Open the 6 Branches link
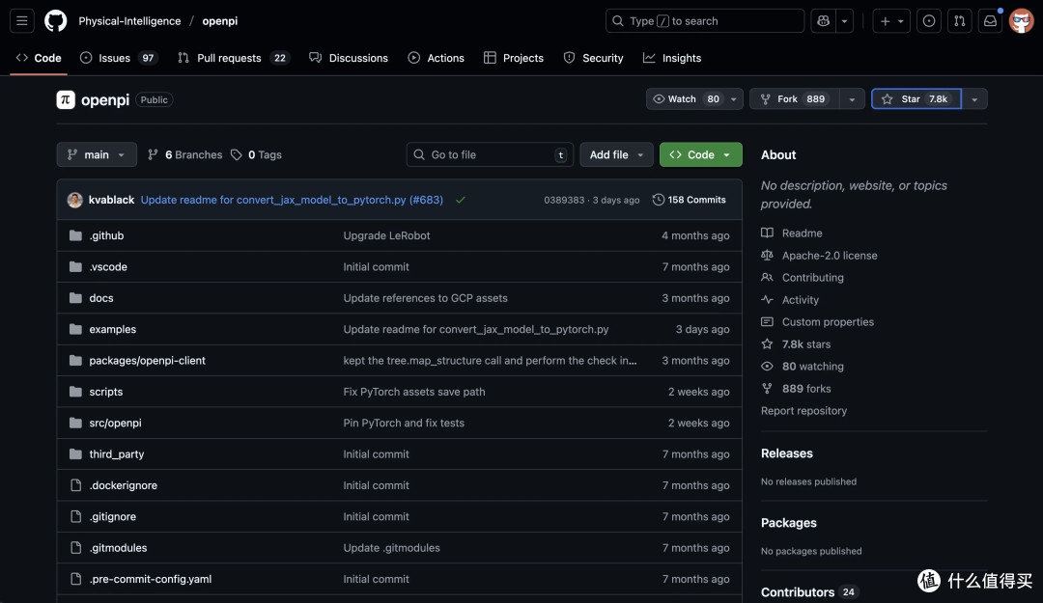The width and height of the screenshot is (1043, 603). click(x=184, y=155)
